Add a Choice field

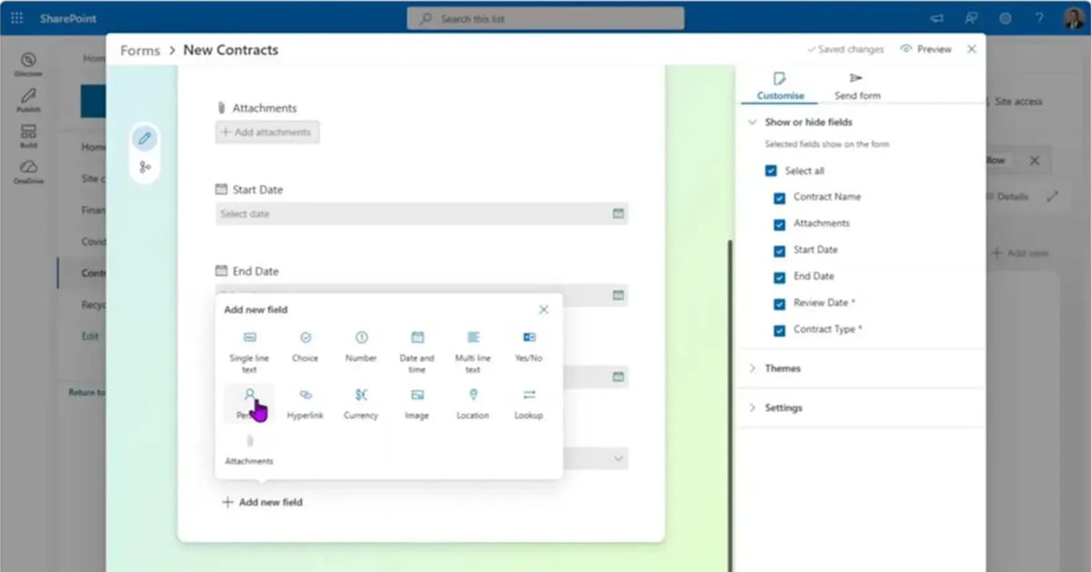(x=305, y=347)
